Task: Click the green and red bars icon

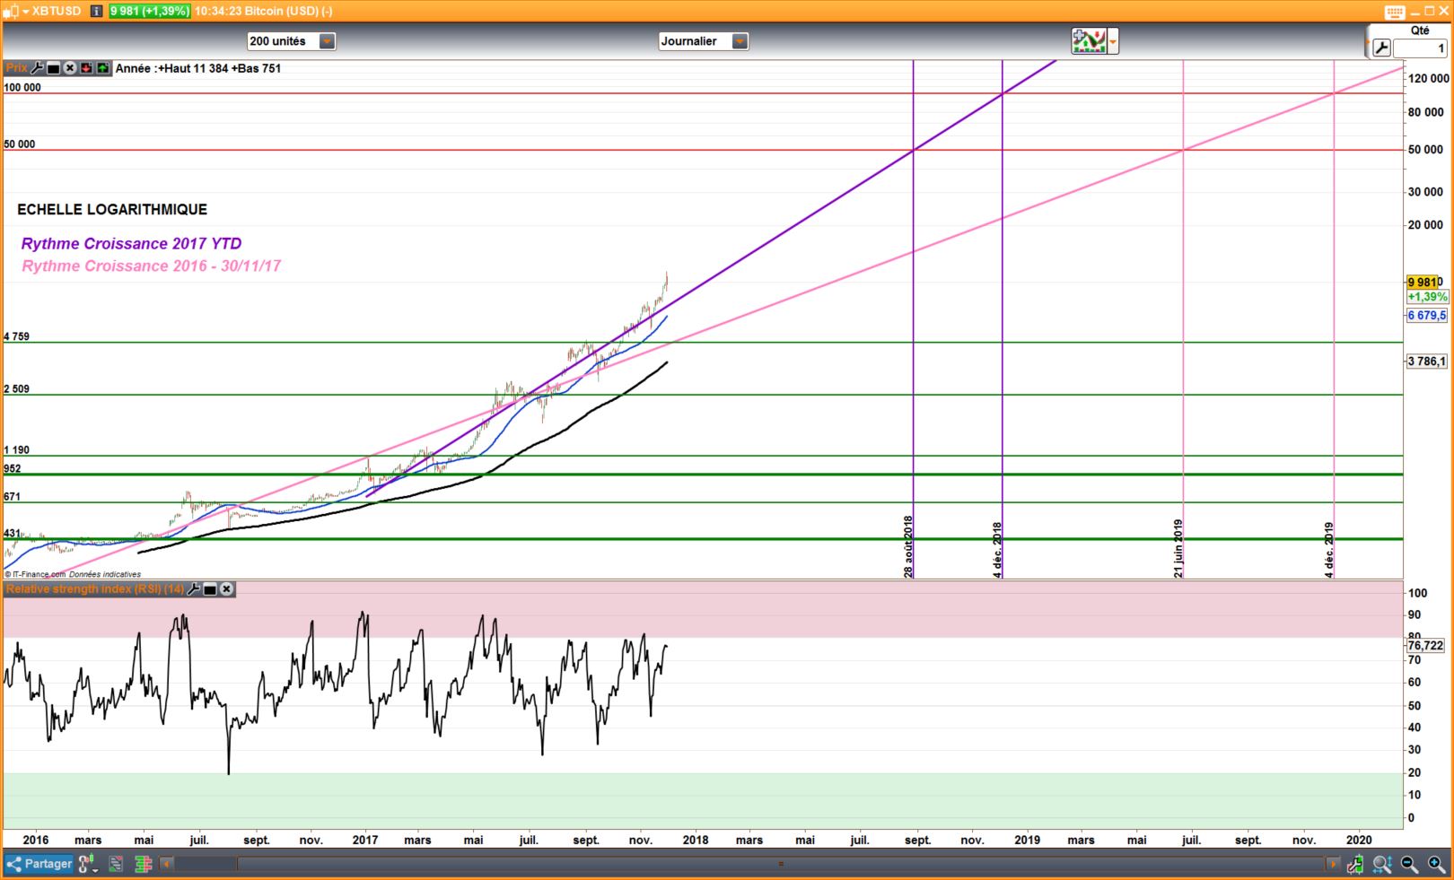Action: [x=143, y=864]
